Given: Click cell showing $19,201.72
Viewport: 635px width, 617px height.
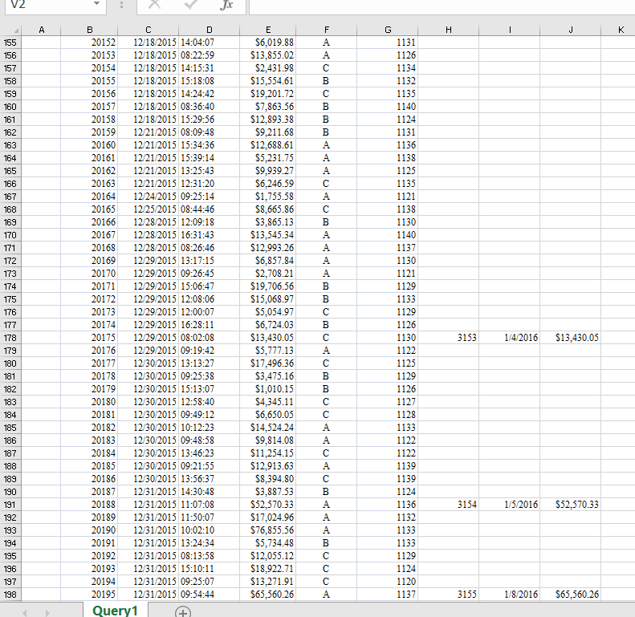Looking at the screenshot, I should pyautogui.click(x=268, y=94).
